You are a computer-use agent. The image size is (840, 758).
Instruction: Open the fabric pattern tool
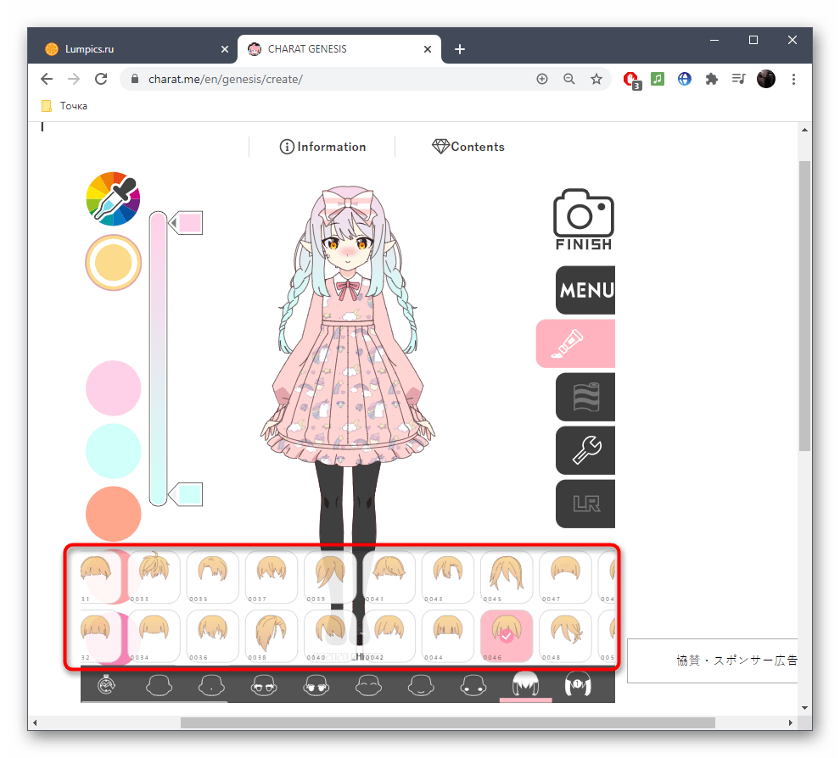point(585,397)
